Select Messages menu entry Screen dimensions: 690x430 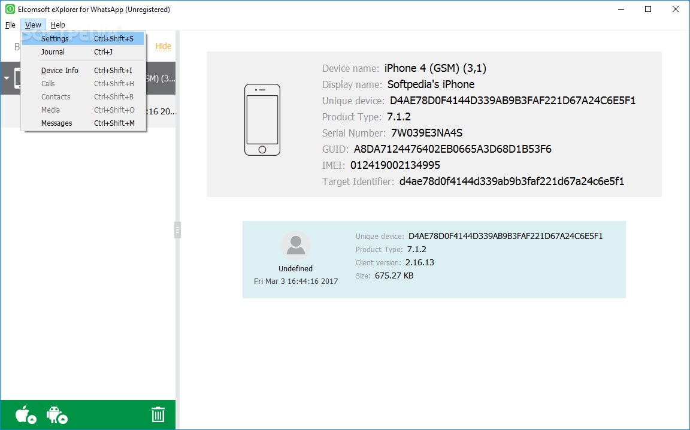pyautogui.click(x=83, y=123)
